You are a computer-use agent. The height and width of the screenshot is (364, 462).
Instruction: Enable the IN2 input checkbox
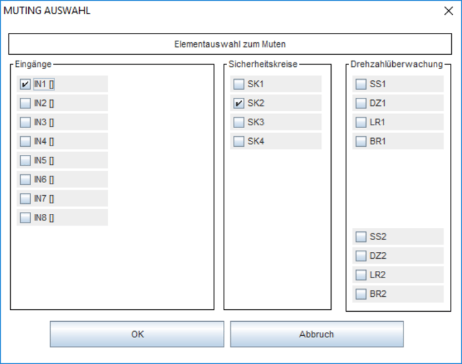[x=25, y=103]
